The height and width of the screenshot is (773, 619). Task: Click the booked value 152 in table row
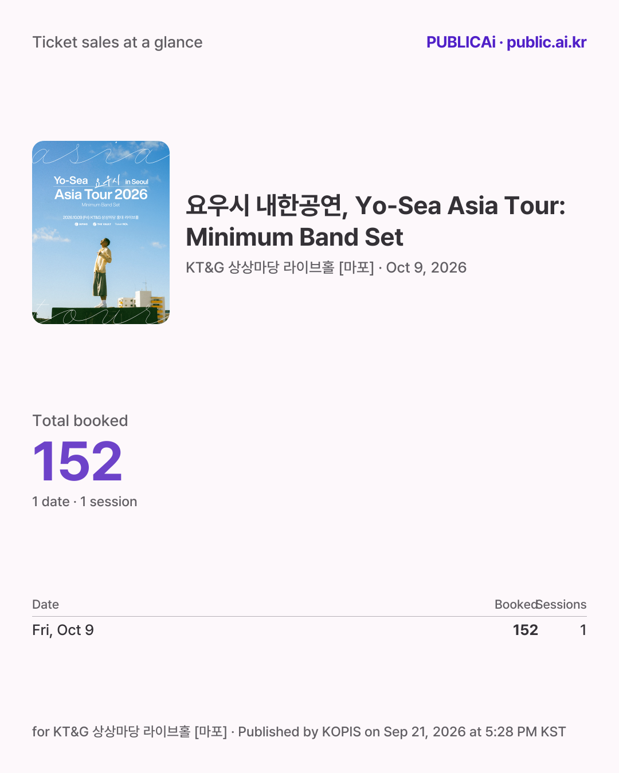click(526, 630)
